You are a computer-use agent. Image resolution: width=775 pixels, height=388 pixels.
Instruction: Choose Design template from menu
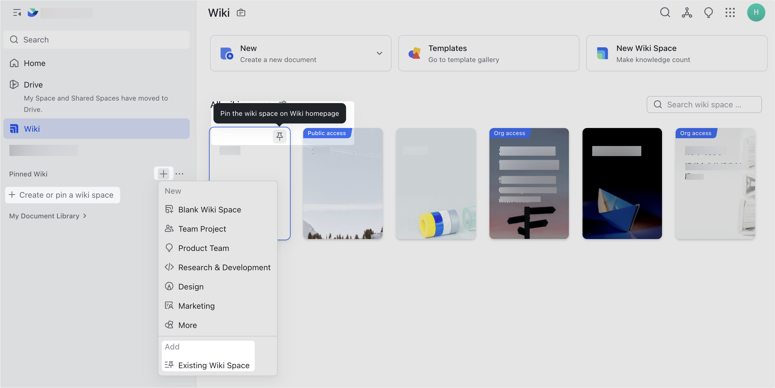(x=217, y=287)
